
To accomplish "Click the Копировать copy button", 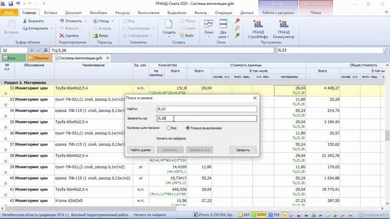I will (x=35, y=29).
